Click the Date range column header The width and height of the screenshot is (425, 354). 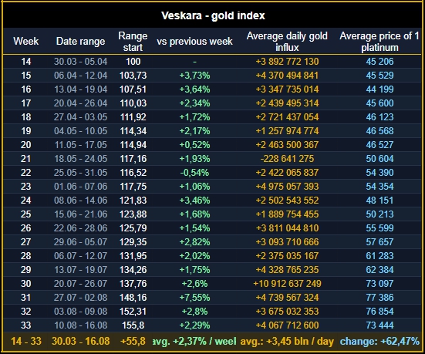click(x=80, y=42)
